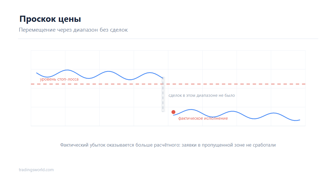Click the red actual execution dot
This screenshot has height=179, width=336.
coord(173,112)
